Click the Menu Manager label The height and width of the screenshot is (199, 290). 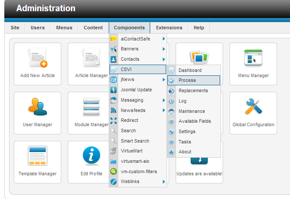(x=253, y=75)
